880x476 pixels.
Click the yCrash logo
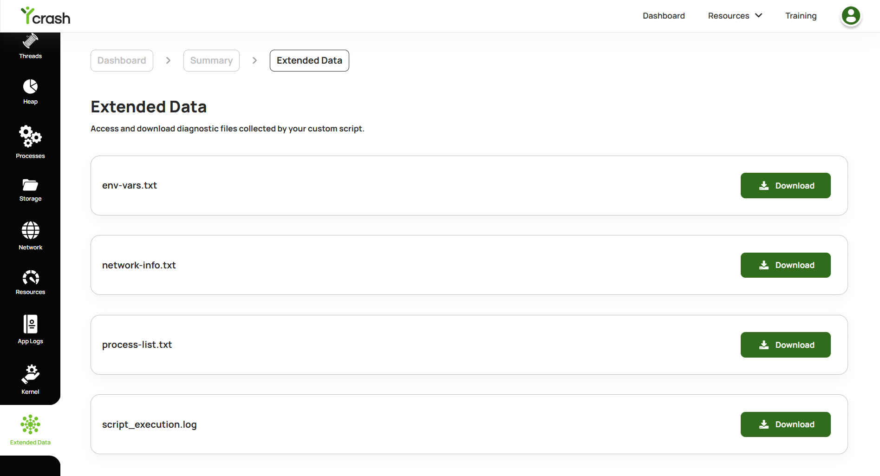tap(46, 16)
